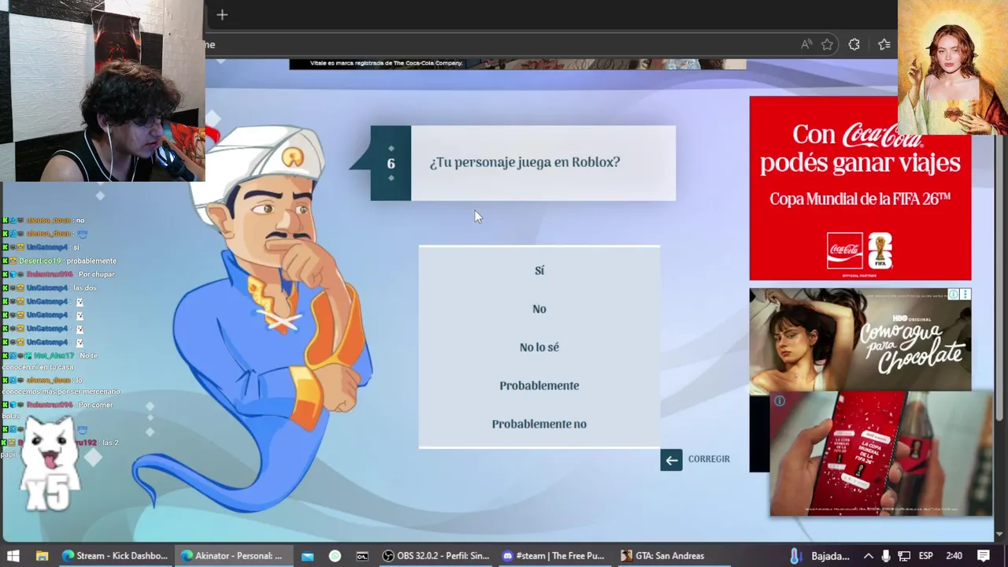Answer "Sí" to the Roblox question
Screen dimensions: 1008x567
539,270
